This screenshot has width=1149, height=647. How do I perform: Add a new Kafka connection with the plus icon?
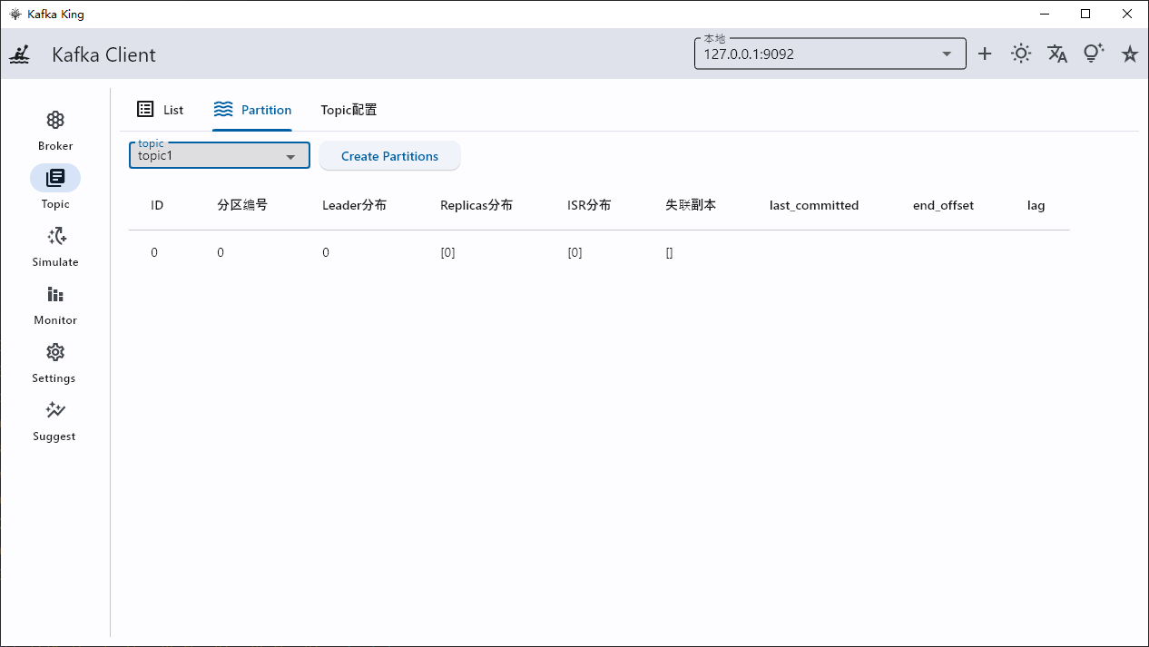[x=985, y=54]
